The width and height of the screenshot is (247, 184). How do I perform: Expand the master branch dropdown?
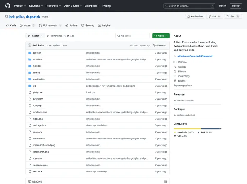[x=35, y=36]
